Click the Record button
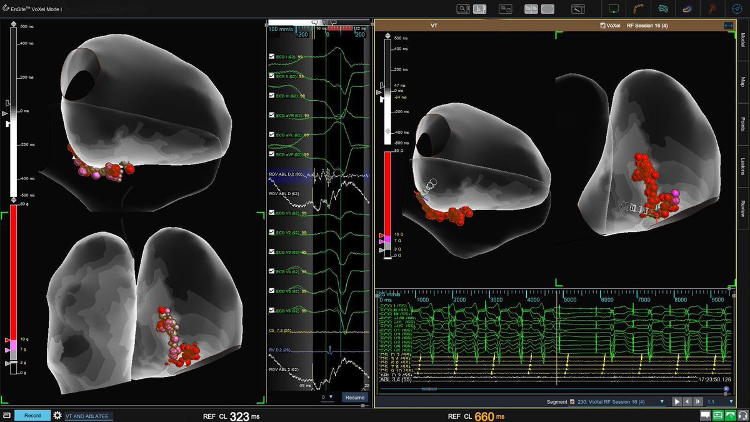This screenshot has height=422, width=750. point(32,415)
